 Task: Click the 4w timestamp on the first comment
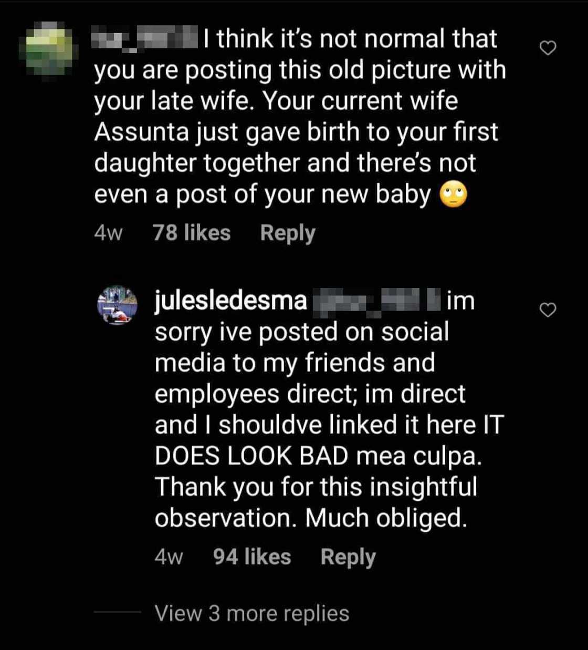[x=109, y=232]
